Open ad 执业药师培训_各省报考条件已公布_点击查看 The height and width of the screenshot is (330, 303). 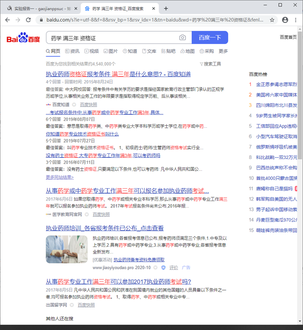click(x=105, y=228)
